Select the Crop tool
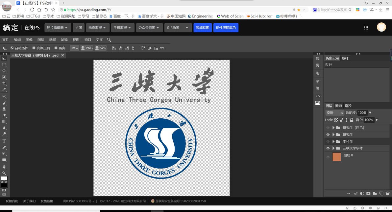392x212 pixels. [x=4, y=83]
